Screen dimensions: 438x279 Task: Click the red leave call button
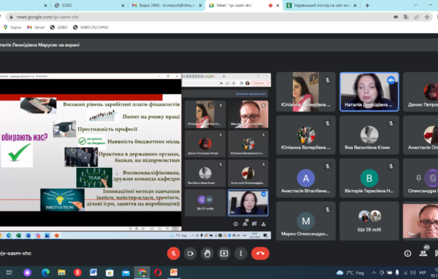(x=260, y=254)
